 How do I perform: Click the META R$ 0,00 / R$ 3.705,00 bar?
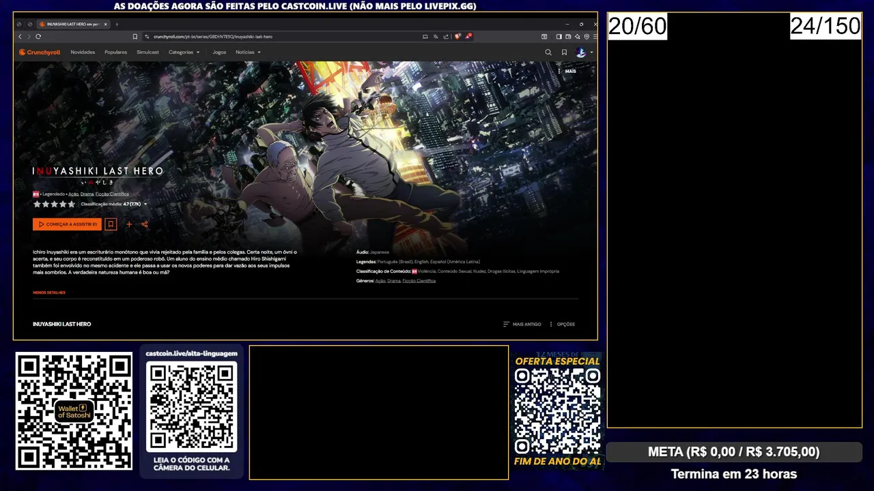click(734, 452)
